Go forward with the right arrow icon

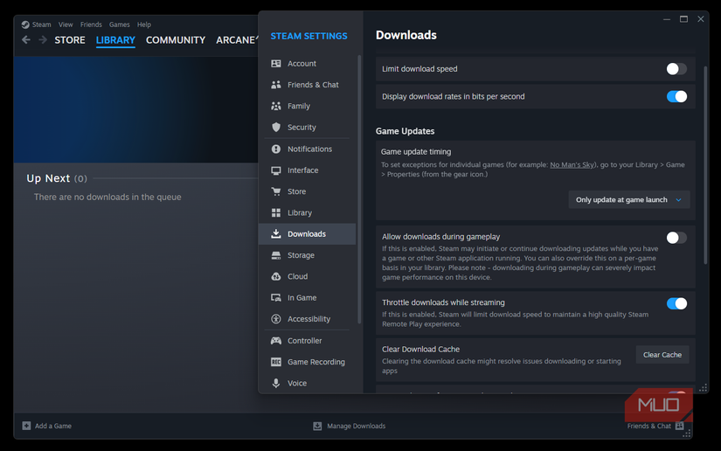click(x=43, y=40)
